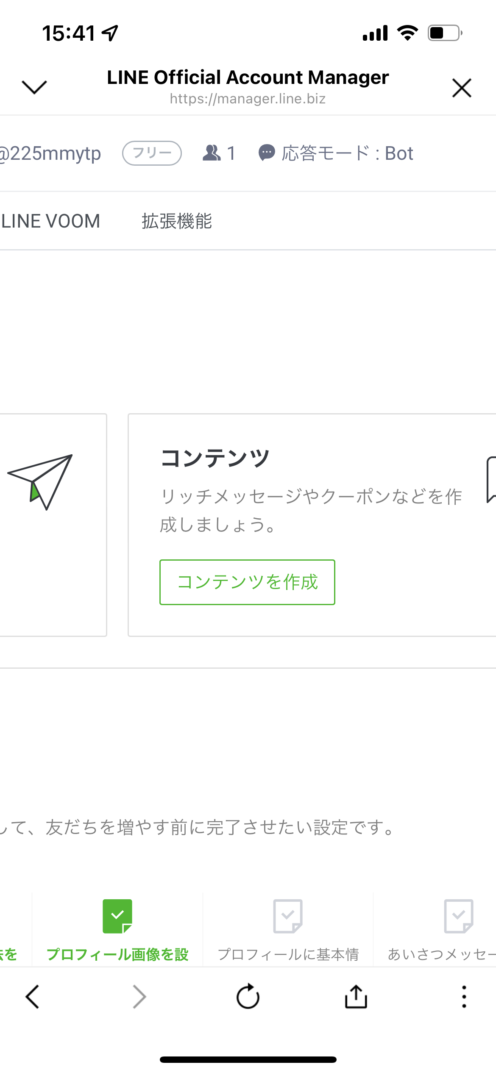Click the green checked profile image icon

tap(117, 916)
